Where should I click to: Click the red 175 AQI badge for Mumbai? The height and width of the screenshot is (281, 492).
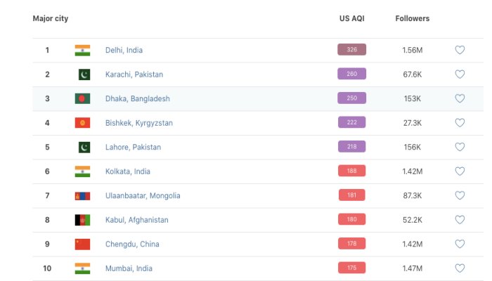[351, 268]
